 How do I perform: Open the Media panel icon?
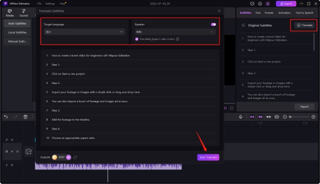click(x=10, y=13)
